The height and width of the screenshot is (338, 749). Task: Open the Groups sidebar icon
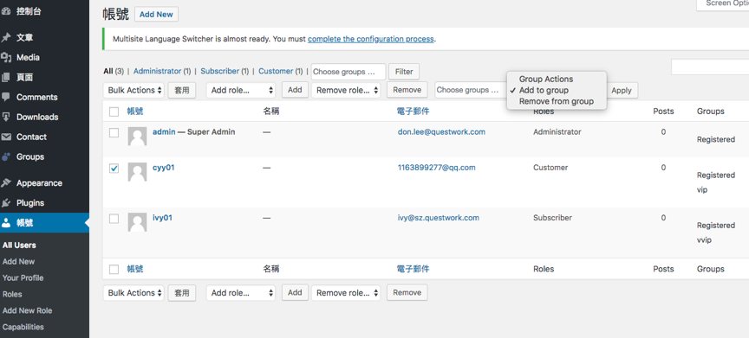[x=6, y=156]
